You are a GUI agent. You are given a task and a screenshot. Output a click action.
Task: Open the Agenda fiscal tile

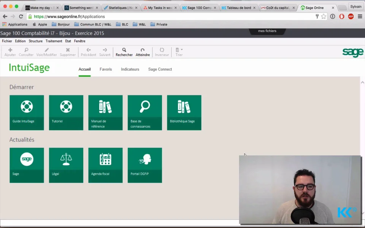pyautogui.click(x=105, y=165)
